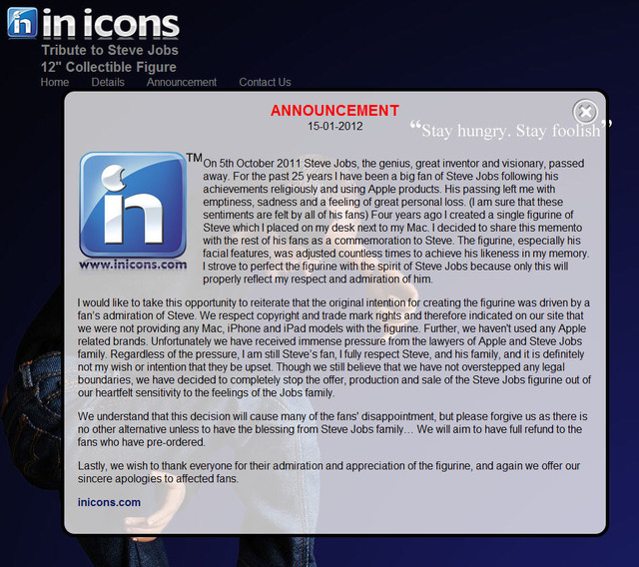
Task: Follow the blue inicons.com link at bottom
Action: (109, 502)
